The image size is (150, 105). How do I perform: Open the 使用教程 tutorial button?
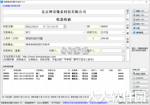[140, 32]
